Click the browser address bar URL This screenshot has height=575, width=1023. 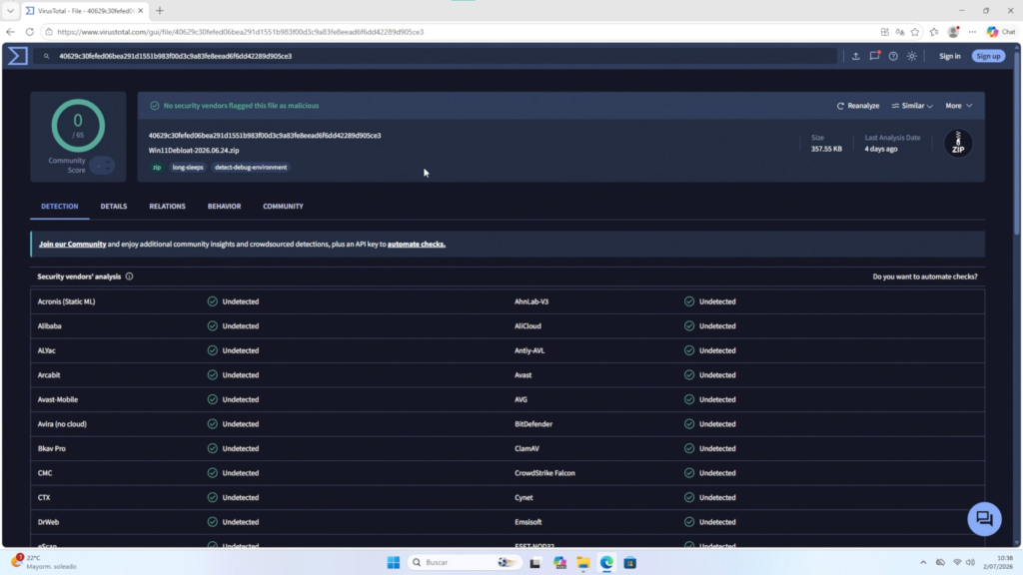click(x=240, y=31)
